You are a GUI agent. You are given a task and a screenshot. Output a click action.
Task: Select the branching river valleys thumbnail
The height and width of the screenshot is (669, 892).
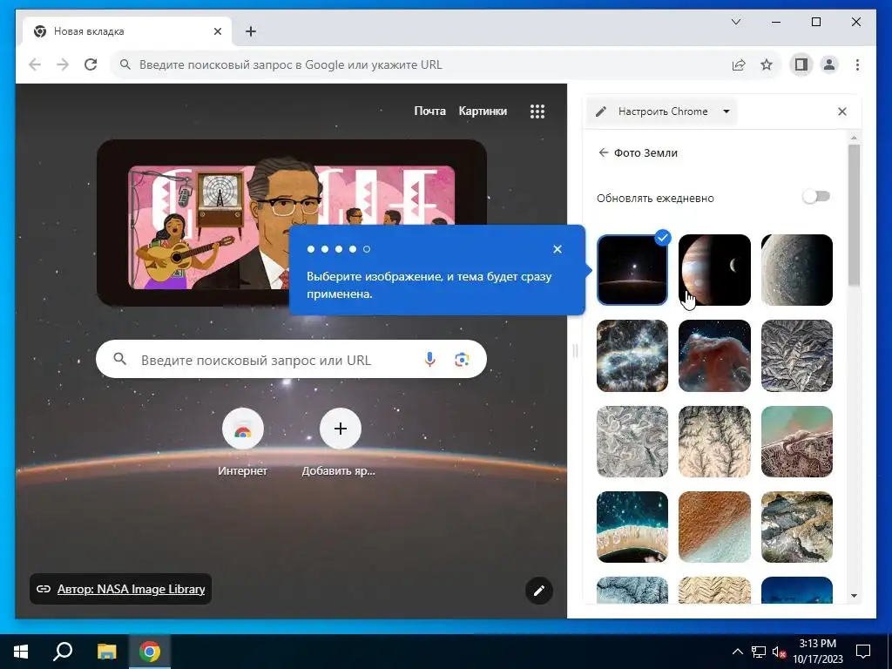[x=714, y=442]
